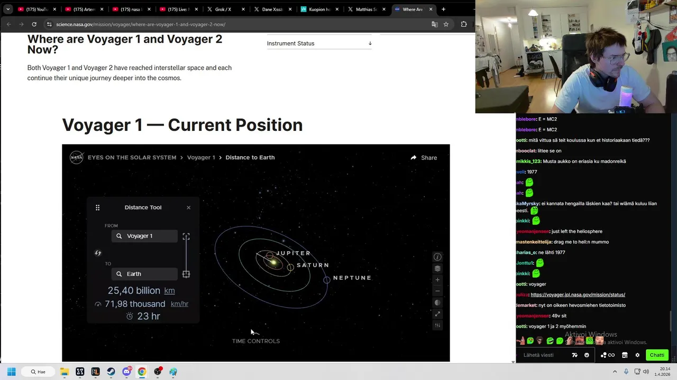Image resolution: width=677 pixels, height=380 pixels.
Task: Toggle distance unit km link
Action: [169, 291]
